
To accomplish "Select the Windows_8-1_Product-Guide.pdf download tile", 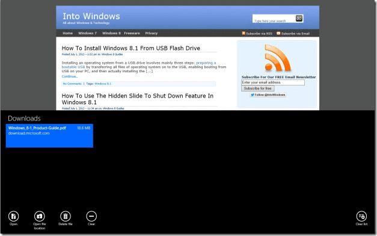I will point(49,135).
